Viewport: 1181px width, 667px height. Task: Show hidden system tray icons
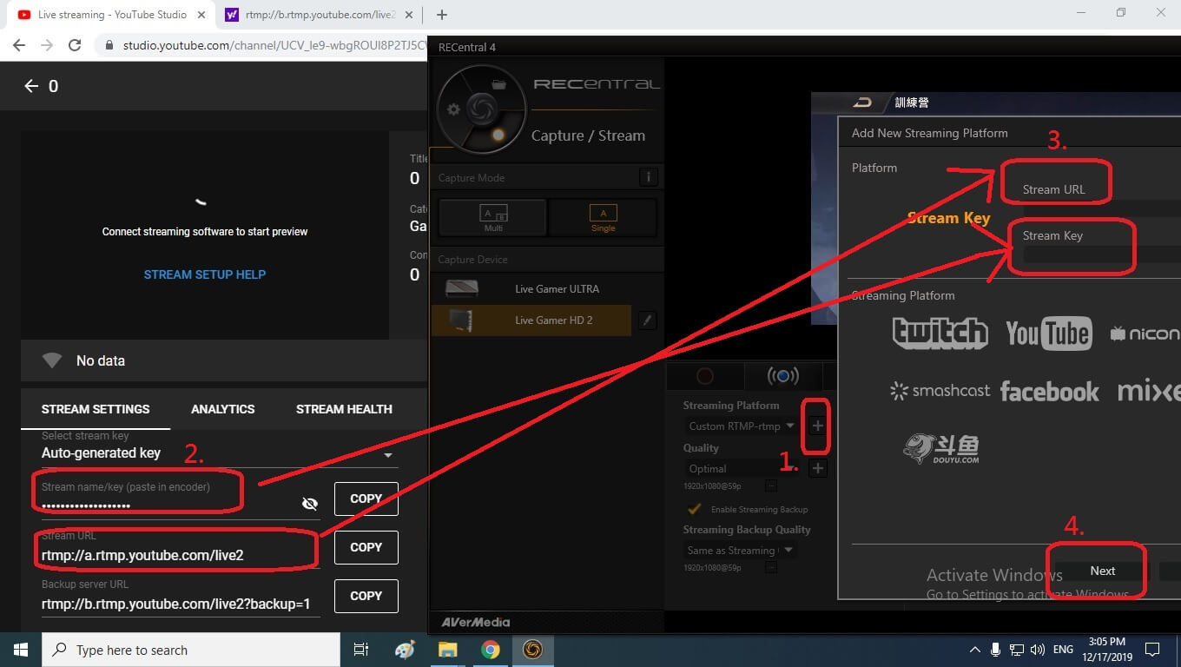click(974, 650)
